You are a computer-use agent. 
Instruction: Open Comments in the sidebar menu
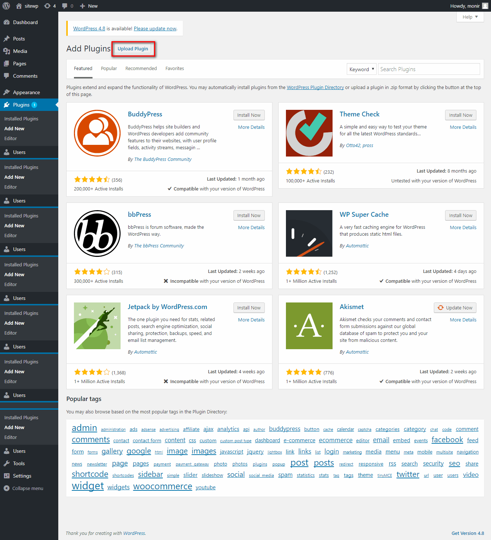point(29,76)
